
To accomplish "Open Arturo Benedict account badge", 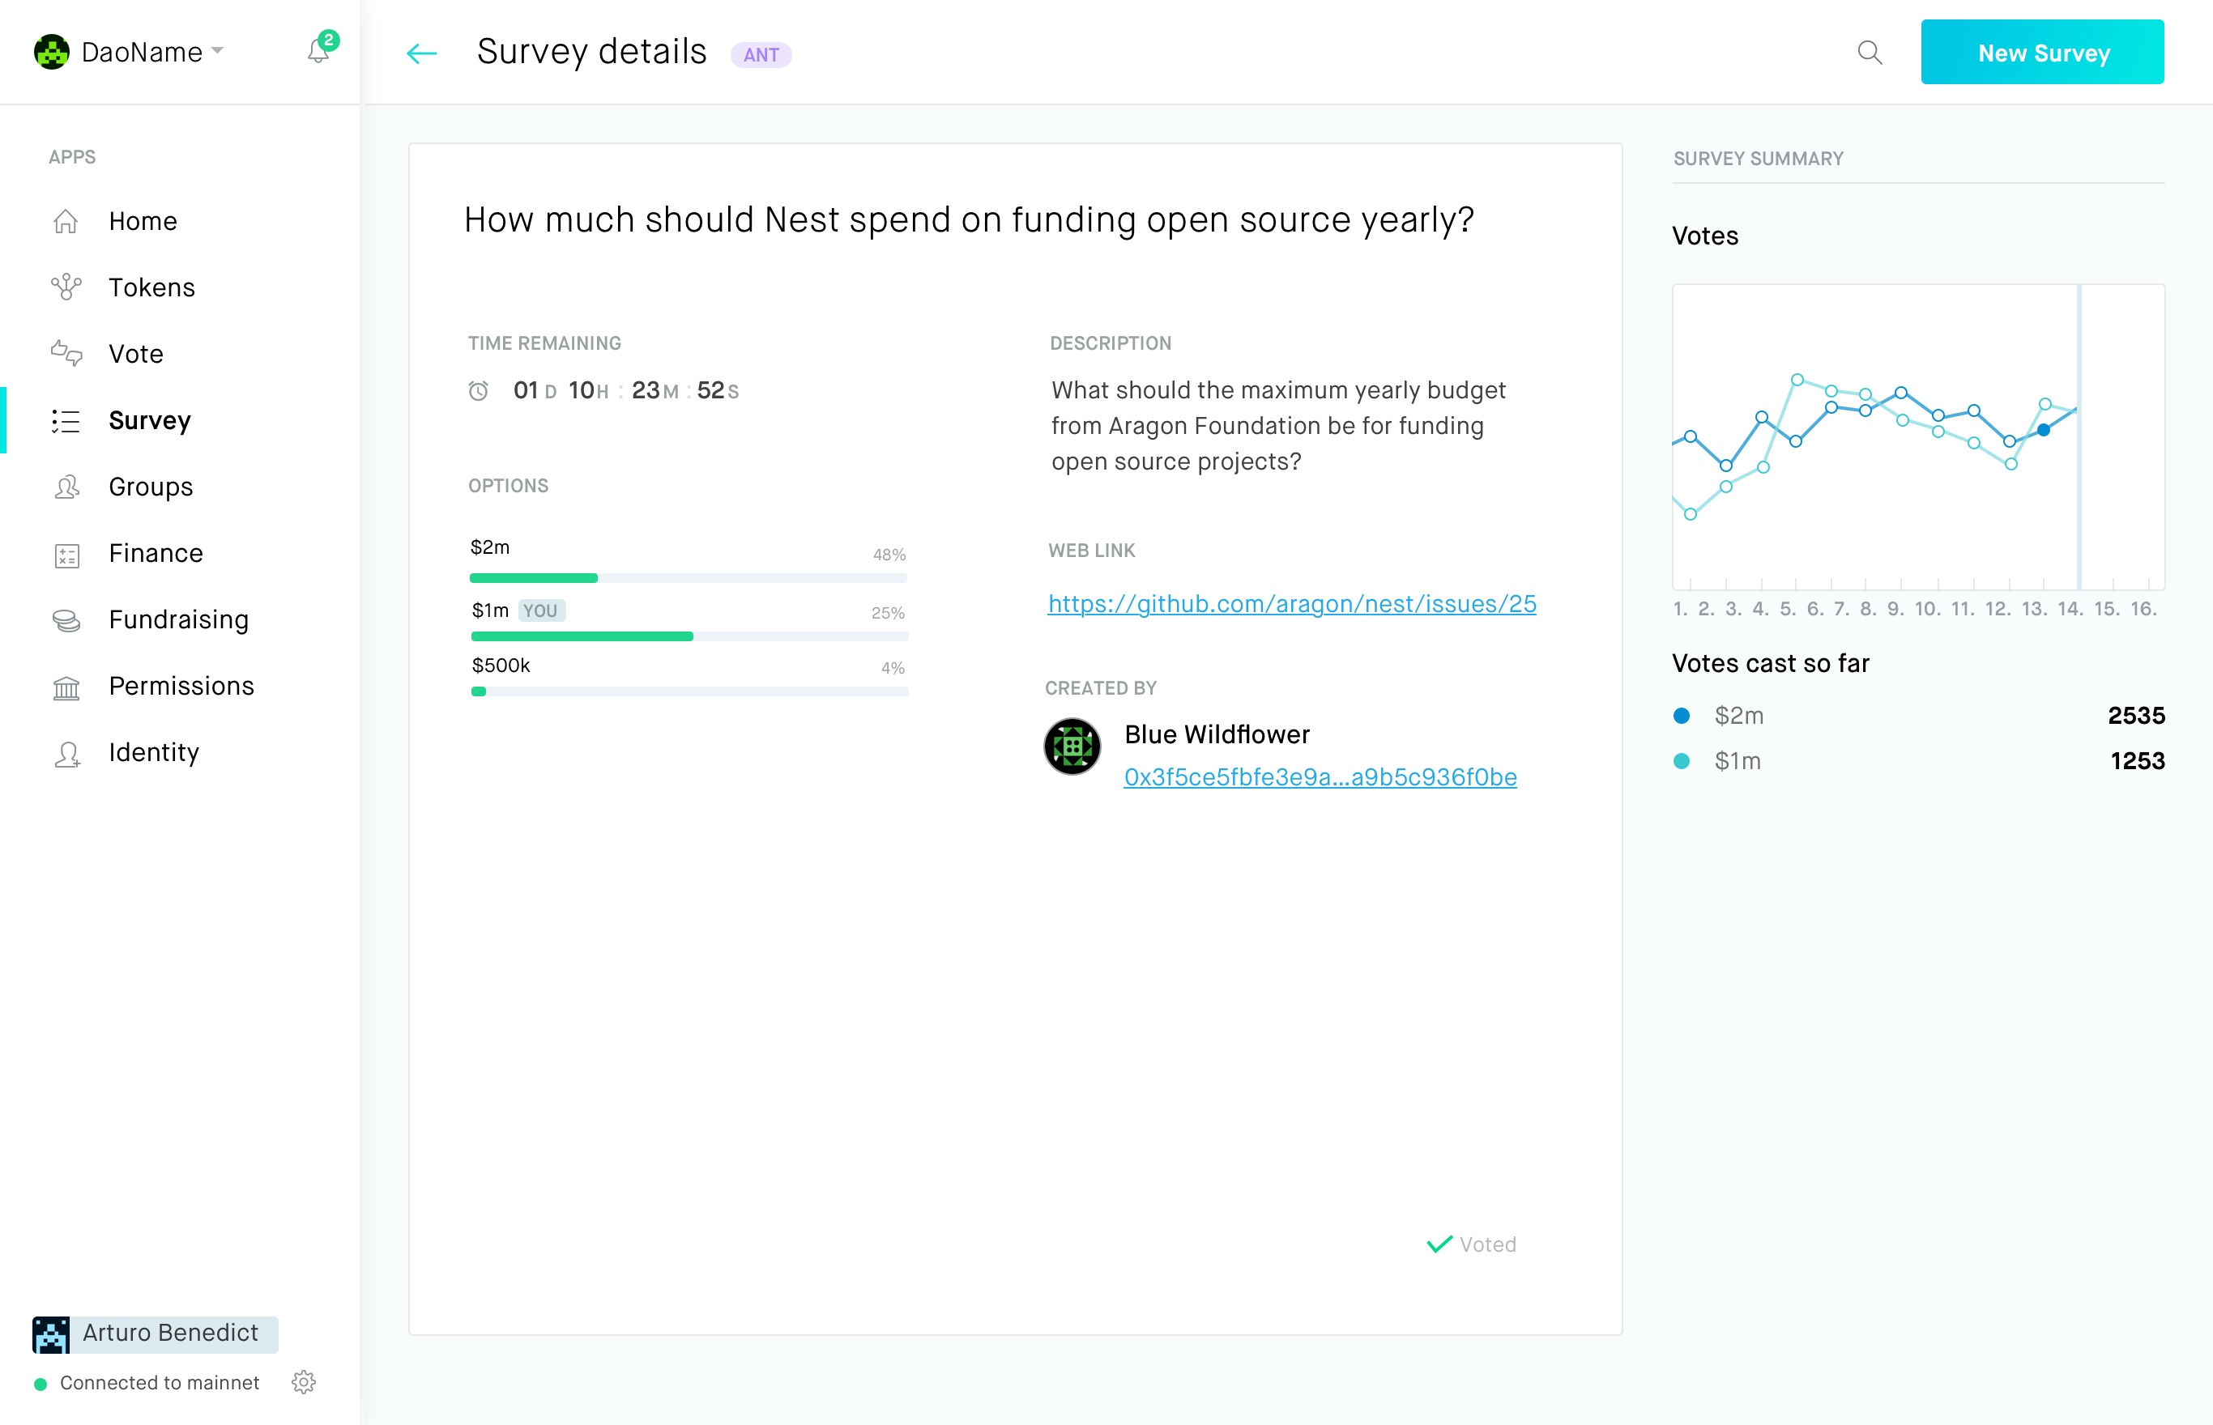I will click(x=155, y=1333).
